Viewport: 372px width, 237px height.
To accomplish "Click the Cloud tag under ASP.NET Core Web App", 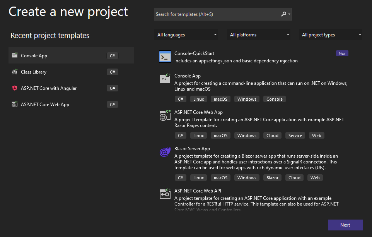I will coord(272,136).
